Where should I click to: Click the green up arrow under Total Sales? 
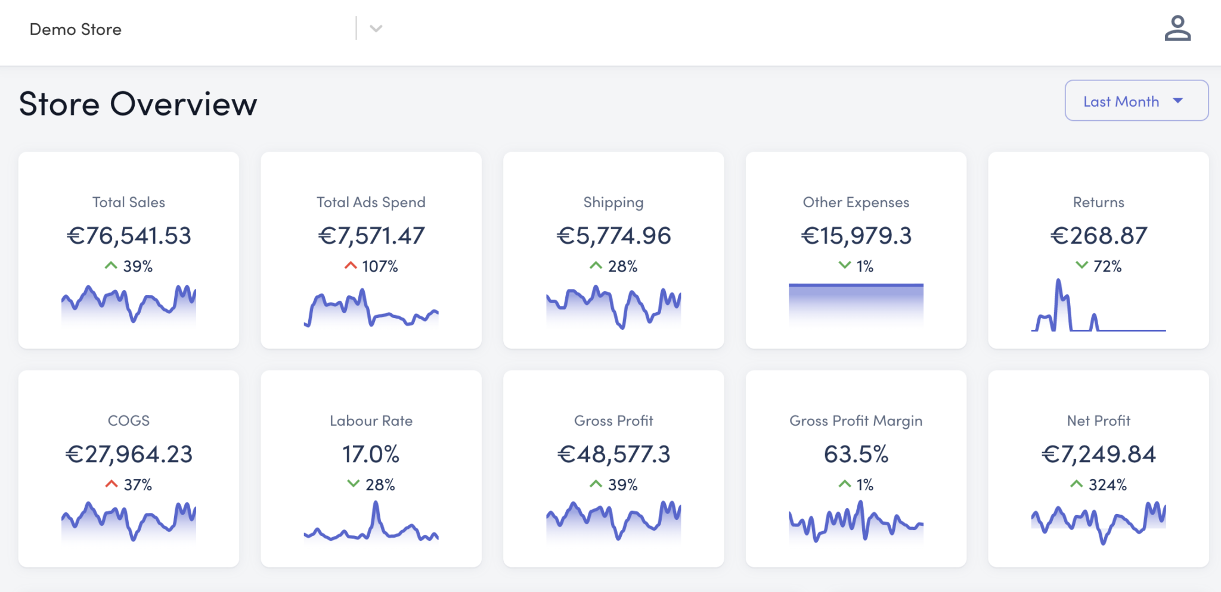[111, 266]
